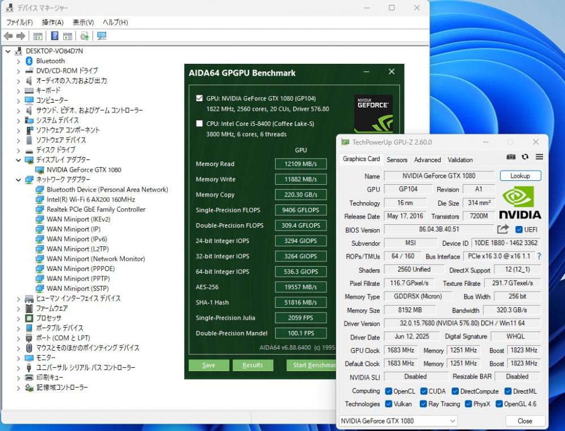Screen dimensions: 565x431
Task: Switch to the Validation tab in GPU-Z
Action: pos(460,160)
